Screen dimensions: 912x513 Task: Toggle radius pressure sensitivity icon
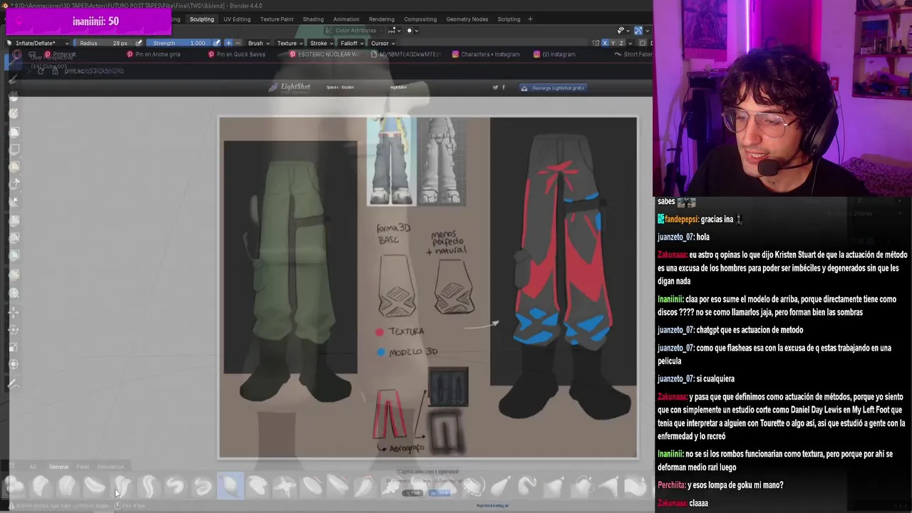139,43
